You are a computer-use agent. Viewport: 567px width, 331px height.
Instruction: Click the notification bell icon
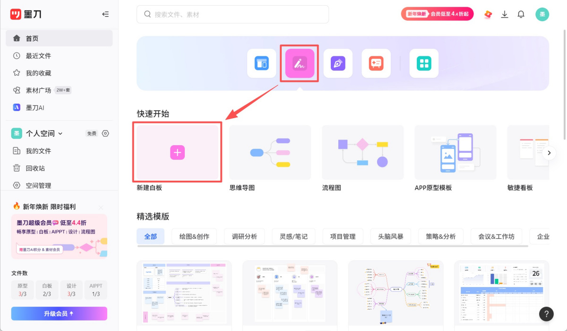pos(521,14)
